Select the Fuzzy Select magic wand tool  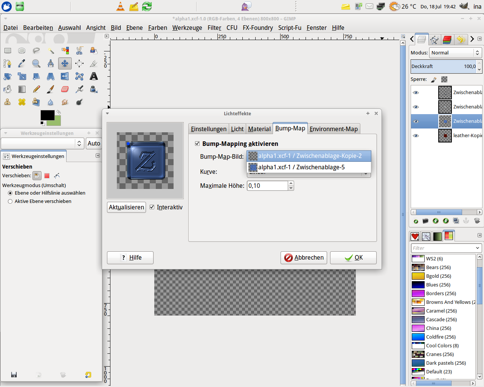click(51, 51)
